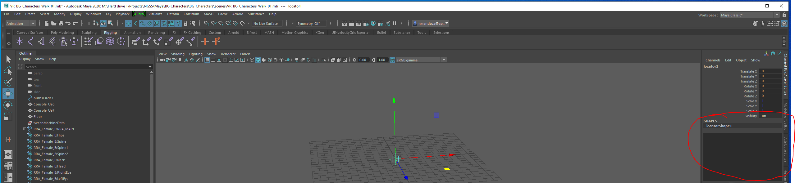795x183 pixels.
Task: Open the Quick Rig shelf tool
Action: (x=63, y=41)
